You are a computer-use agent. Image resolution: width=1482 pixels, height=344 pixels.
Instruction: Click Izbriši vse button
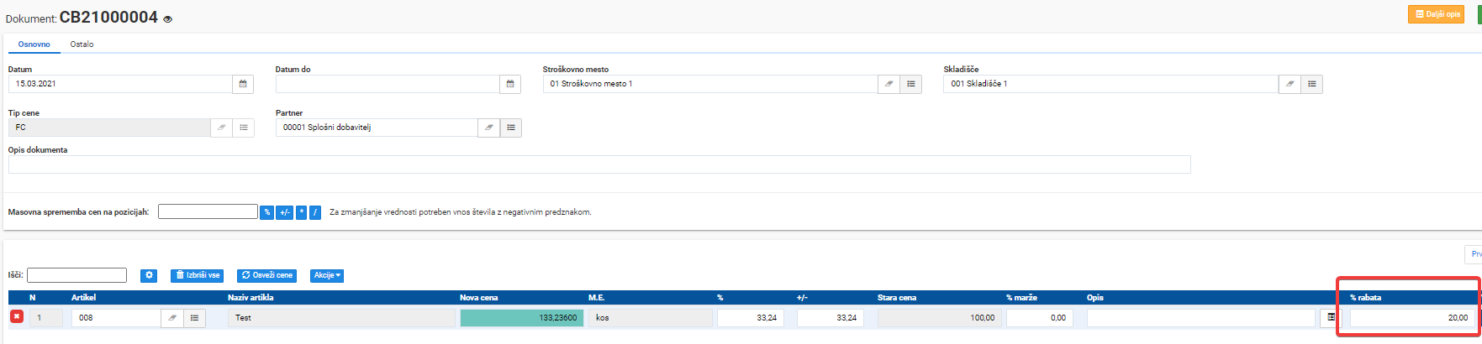pyautogui.click(x=198, y=275)
